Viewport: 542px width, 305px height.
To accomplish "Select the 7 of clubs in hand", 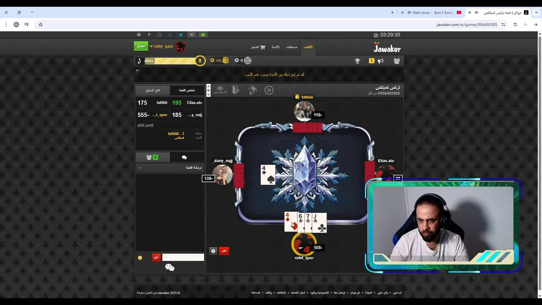I will [308, 222].
